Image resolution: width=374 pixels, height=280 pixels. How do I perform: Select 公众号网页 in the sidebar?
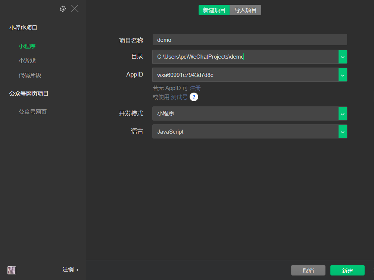33,112
